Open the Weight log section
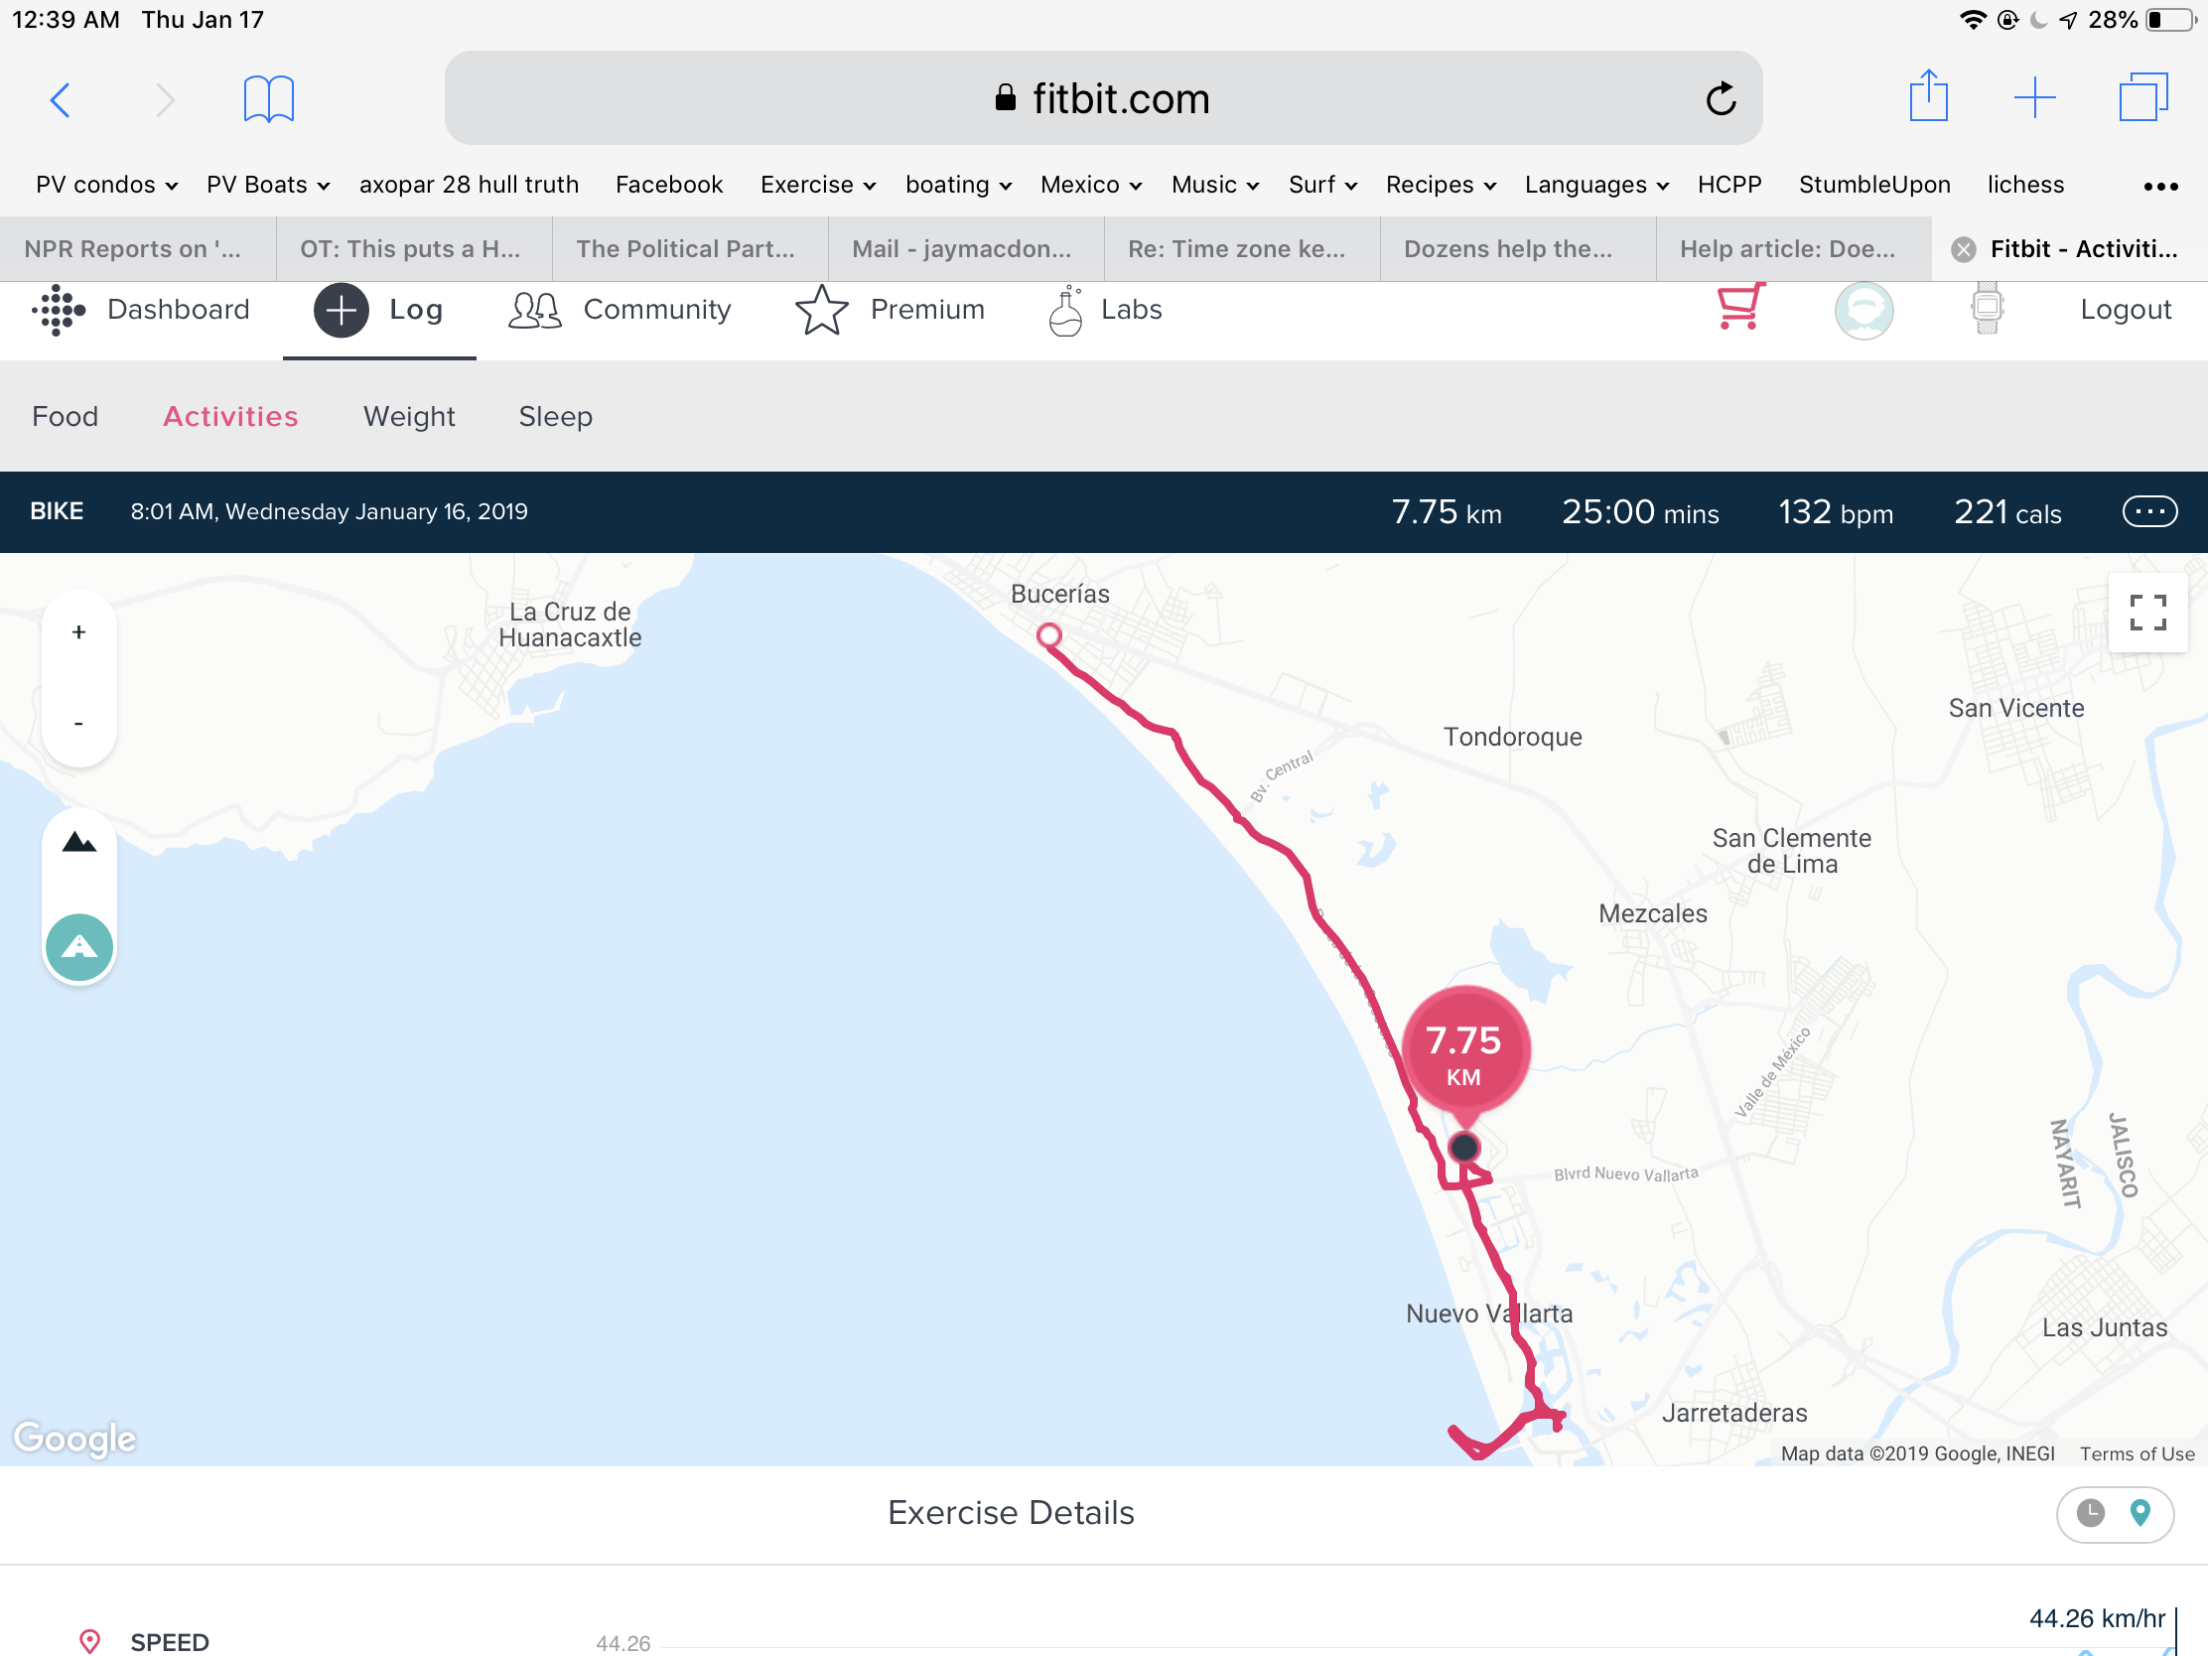Viewport: 2208px width, 1656px height. tap(409, 416)
